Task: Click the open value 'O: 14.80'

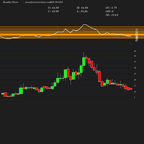Action: pos(54,8)
